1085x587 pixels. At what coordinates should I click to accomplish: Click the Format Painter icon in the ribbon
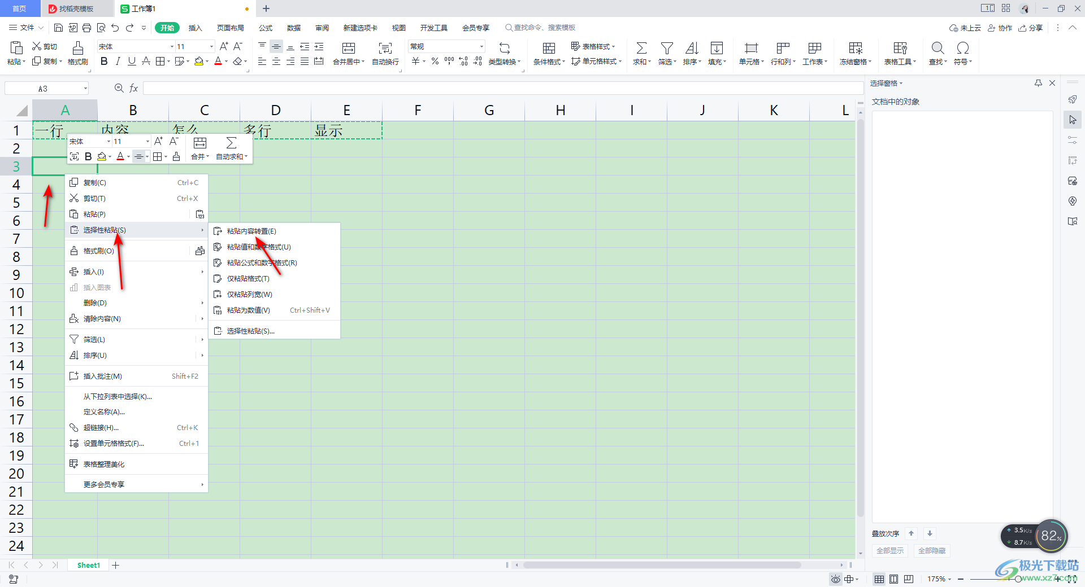pyautogui.click(x=78, y=47)
